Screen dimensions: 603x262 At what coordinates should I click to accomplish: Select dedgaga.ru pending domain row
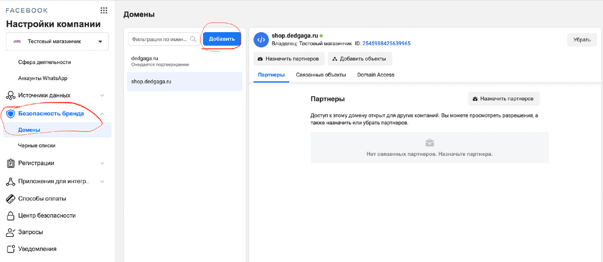point(184,61)
